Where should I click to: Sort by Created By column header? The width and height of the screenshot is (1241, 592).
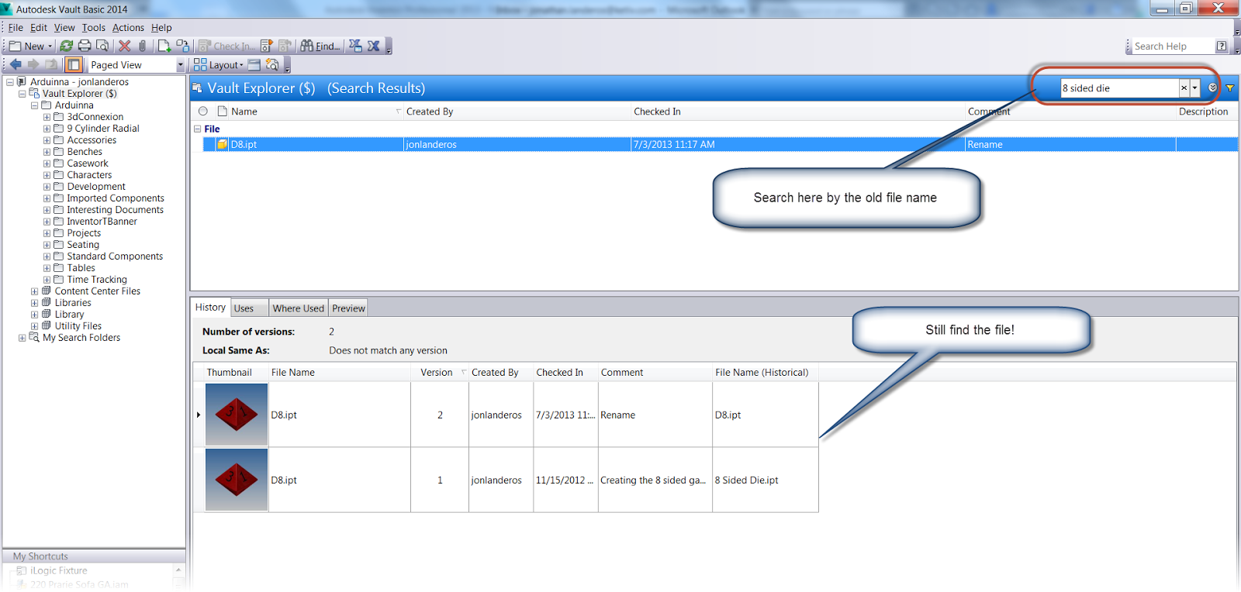[x=430, y=112]
